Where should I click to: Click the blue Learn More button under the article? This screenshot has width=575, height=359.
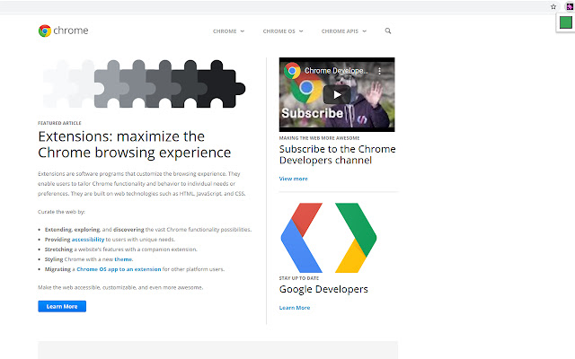pyautogui.click(x=62, y=306)
